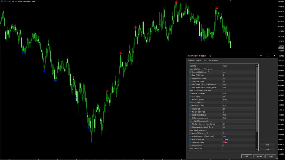Click the chart window icon in title bar

[x=2, y=1]
